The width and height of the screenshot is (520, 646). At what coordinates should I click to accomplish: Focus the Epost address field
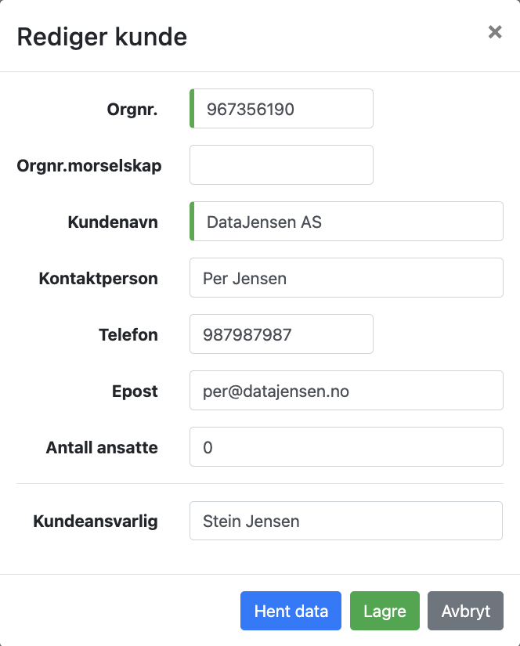point(346,391)
